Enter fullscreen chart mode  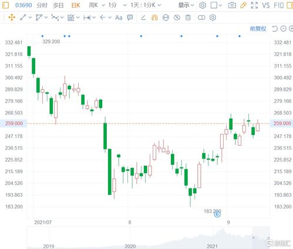(254, 5)
